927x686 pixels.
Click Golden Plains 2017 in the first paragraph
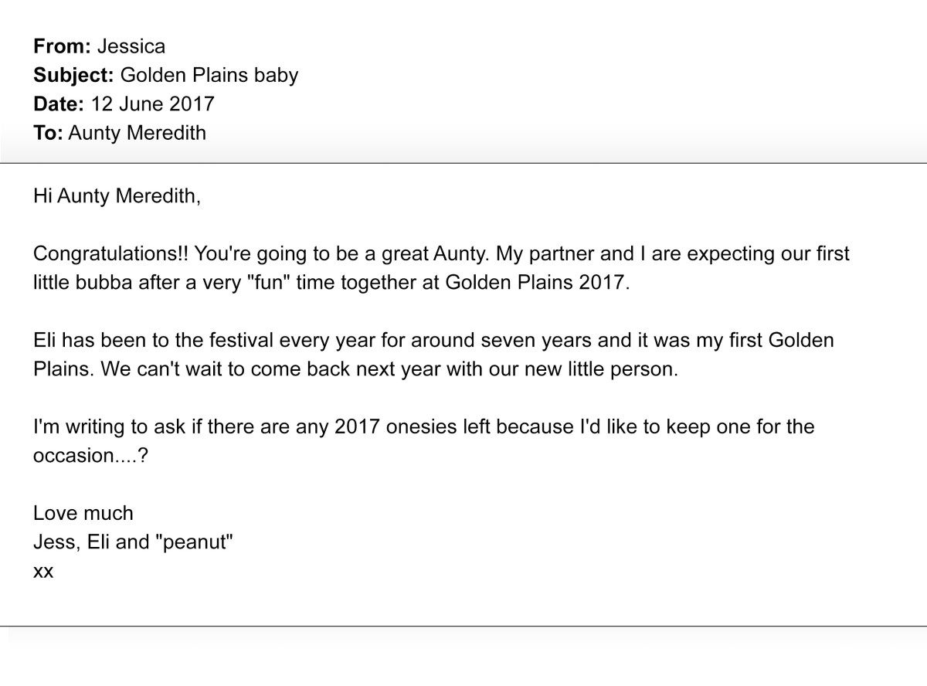538,282
